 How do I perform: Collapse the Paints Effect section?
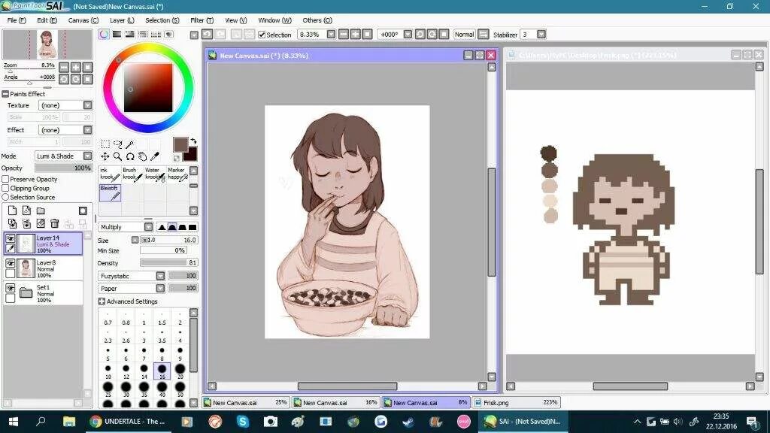point(5,94)
